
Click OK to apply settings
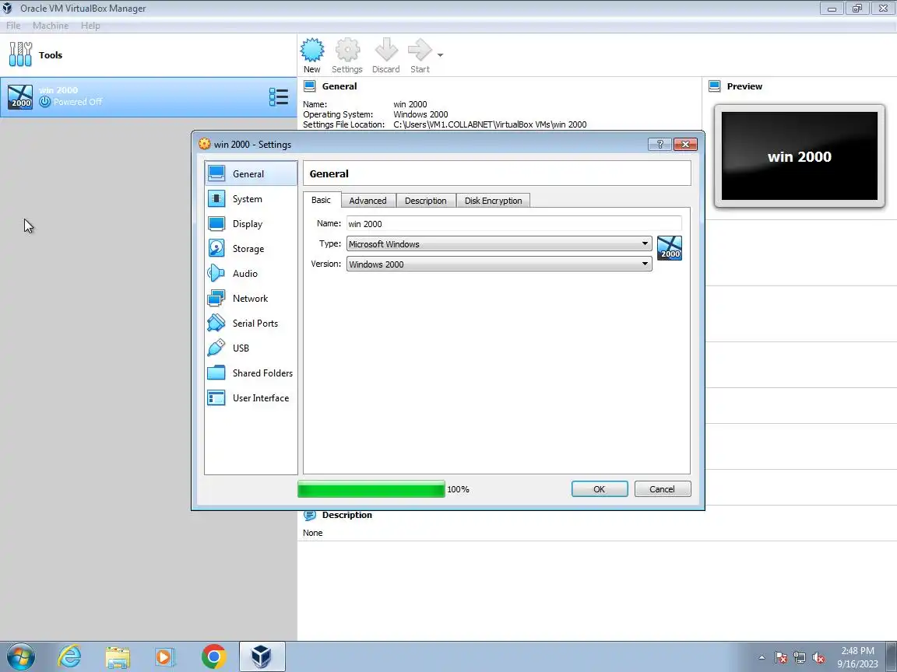599,489
